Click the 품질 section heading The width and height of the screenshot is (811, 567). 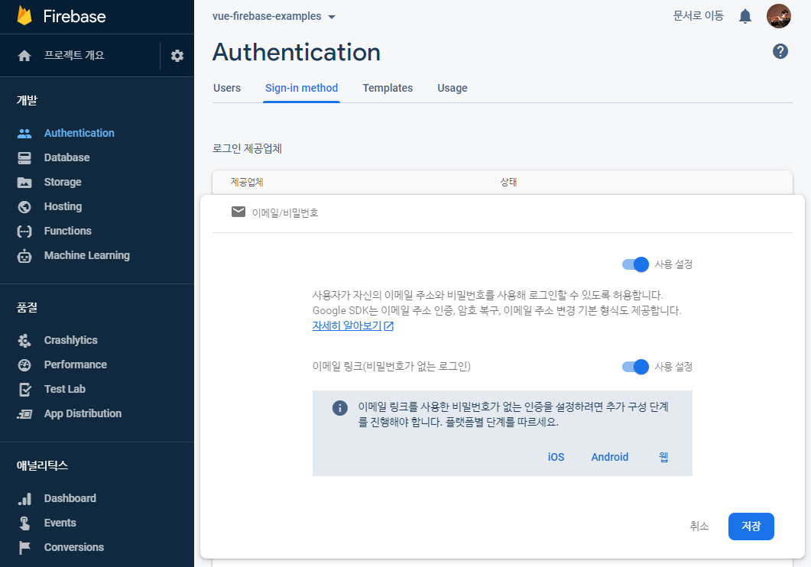[27, 307]
